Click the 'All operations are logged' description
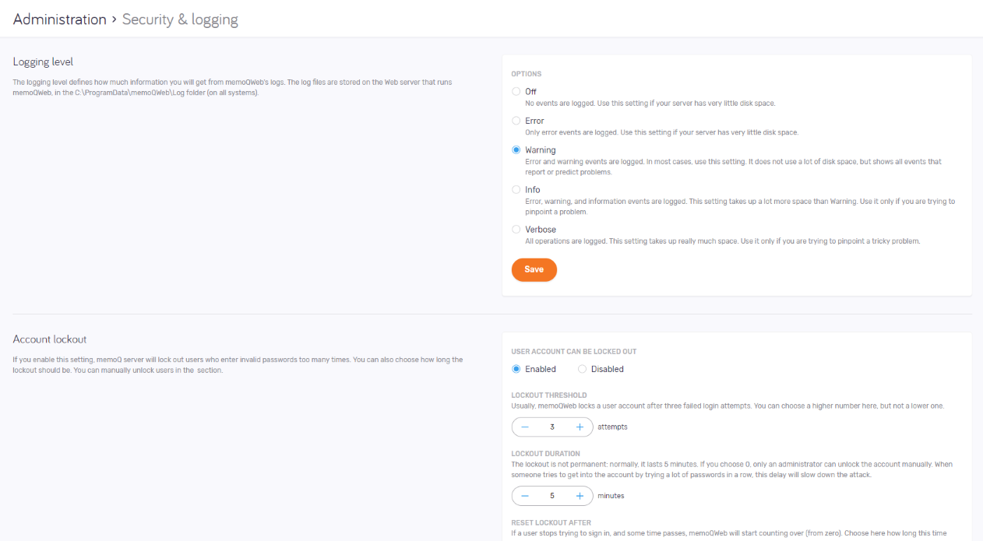Image resolution: width=983 pixels, height=541 pixels. tap(723, 241)
